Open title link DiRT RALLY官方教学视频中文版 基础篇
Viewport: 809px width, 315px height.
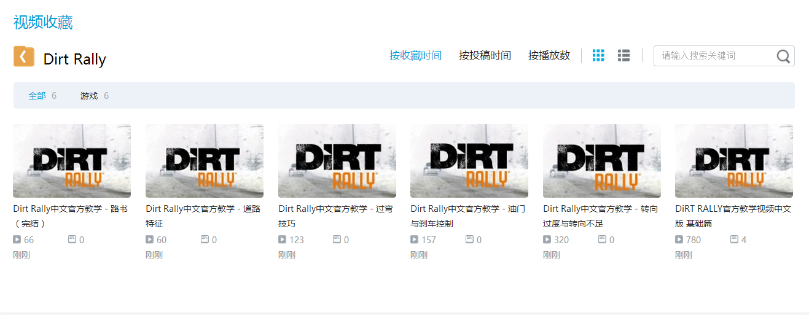click(733, 216)
